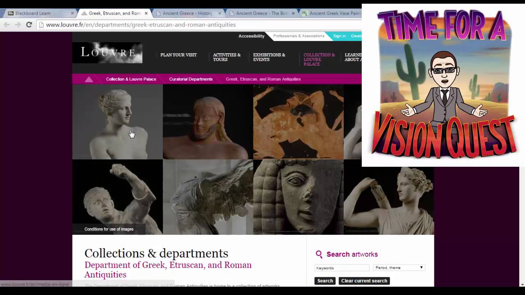This screenshot has height=295, width=525.
Task: Click the pyramid home icon in breadcrumb
Action: (89, 79)
